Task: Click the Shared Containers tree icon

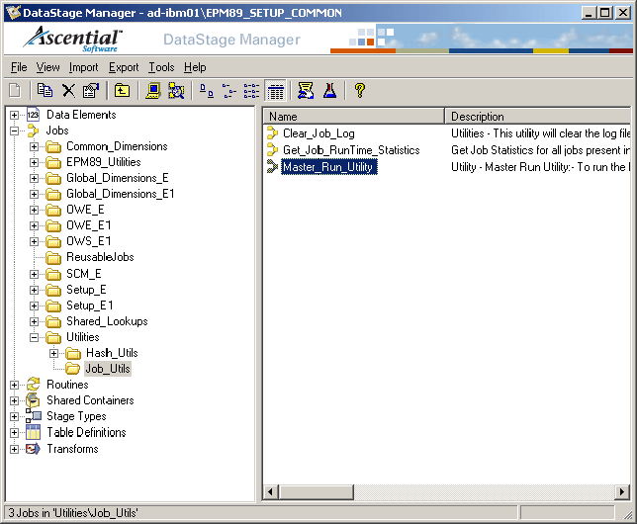Action: pyautogui.click(x=33, y=400)
